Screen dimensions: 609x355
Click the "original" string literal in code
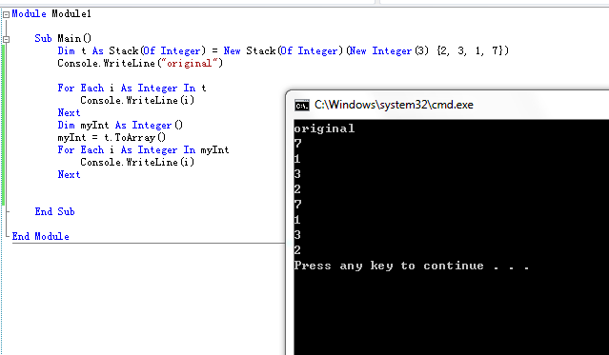(x=189, y=63)
